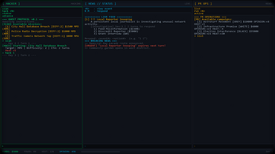Select the Astroturf Movement campaign

coord(230,21)
